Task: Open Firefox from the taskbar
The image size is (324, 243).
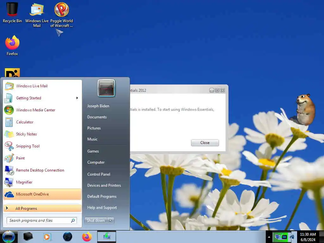Action: pos(87,237)
